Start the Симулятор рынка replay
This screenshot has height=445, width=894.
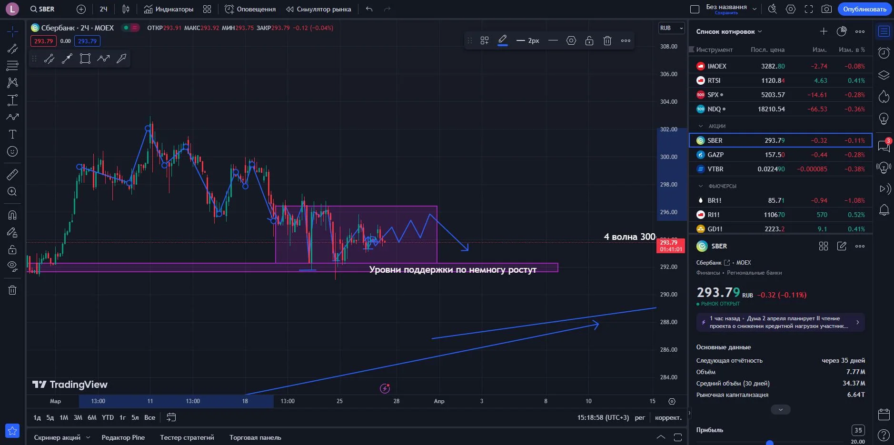318,9
